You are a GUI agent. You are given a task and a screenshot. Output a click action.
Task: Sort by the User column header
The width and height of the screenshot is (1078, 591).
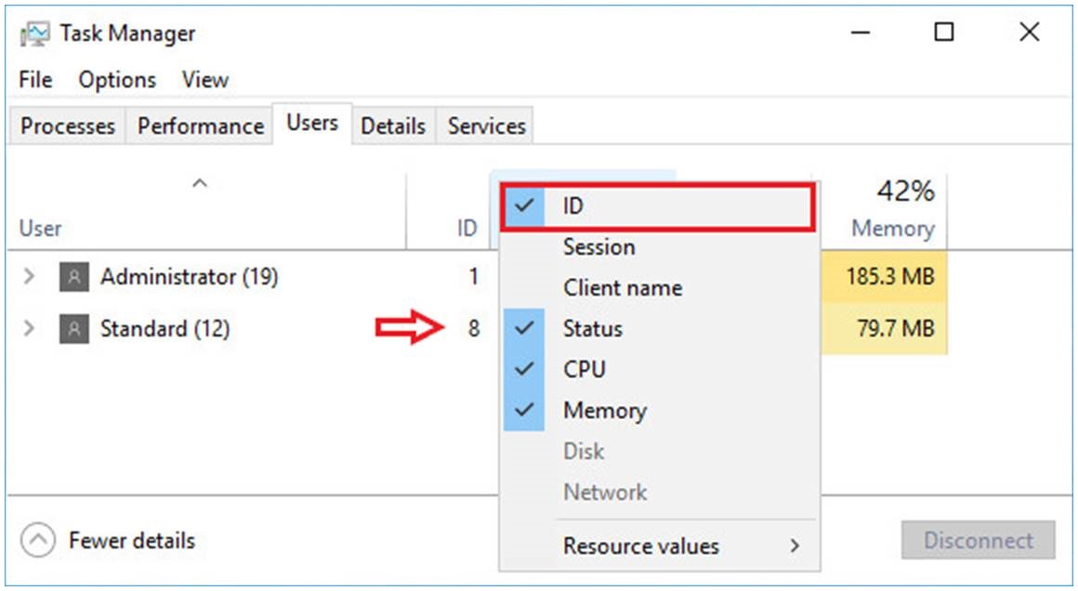[205, 211]
